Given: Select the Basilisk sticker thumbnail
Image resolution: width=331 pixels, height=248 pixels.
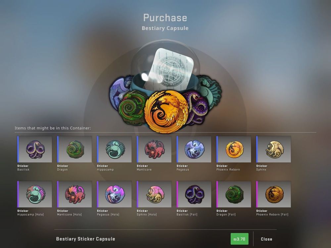Looking at the screenshot, I should (x=35, y=149).
